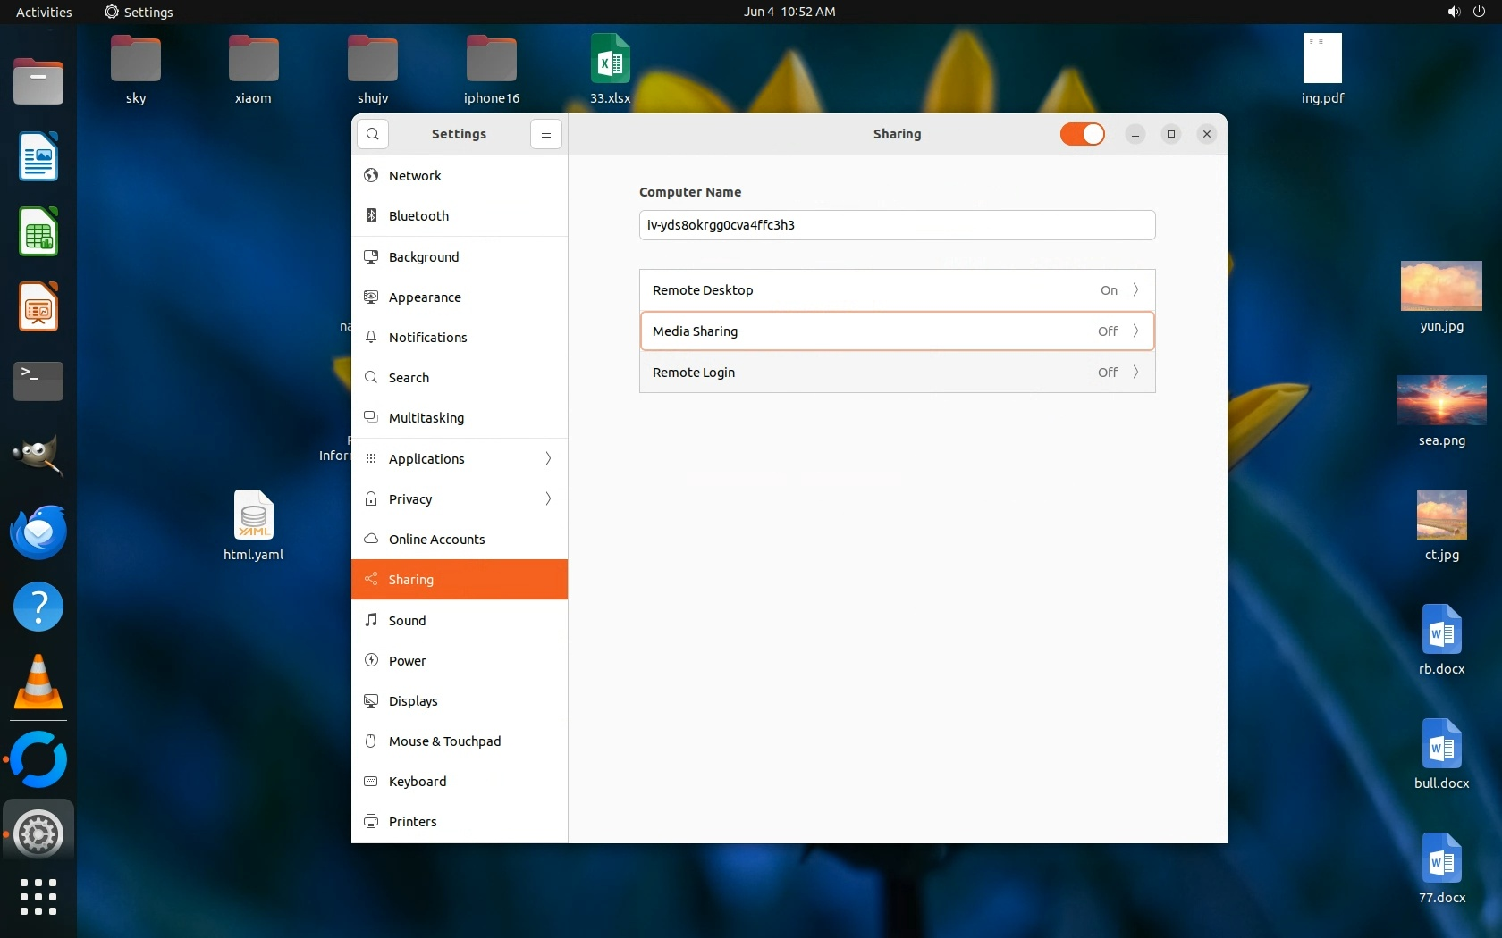This screenshot has width=1502, height=938.
Task: Click the Activities button
Action: pyautogui.click(x=44, y=12)
